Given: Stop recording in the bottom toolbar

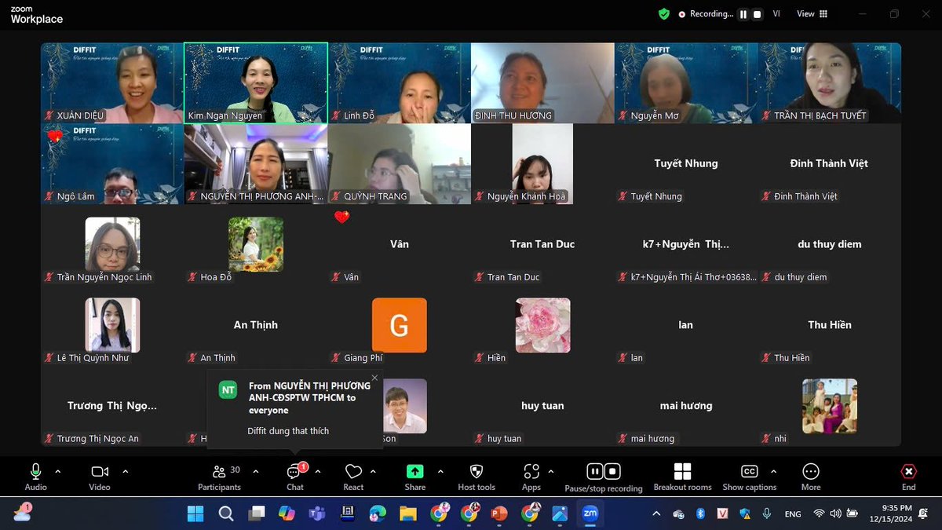Looking at the screenshot, I should click(x=612, y=471).
